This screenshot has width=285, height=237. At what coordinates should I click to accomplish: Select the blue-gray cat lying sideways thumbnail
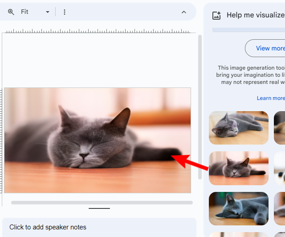(239, 208)
